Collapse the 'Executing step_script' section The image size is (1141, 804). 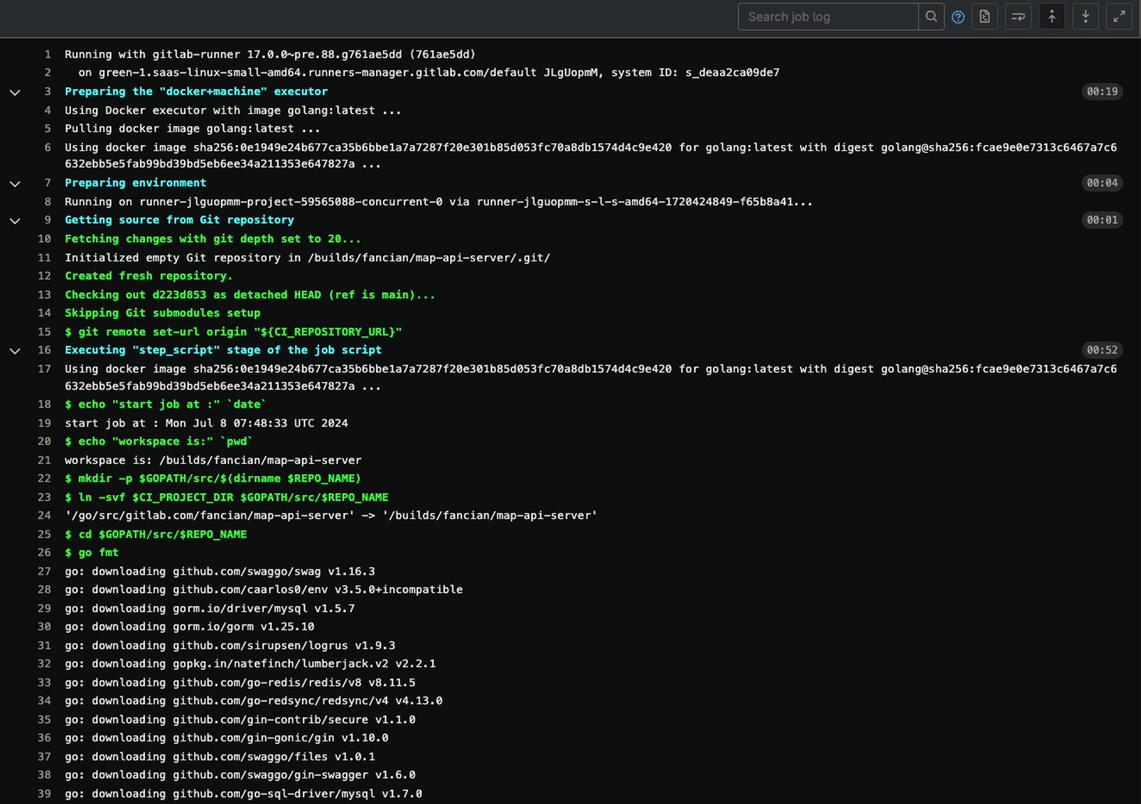(15, 351)
